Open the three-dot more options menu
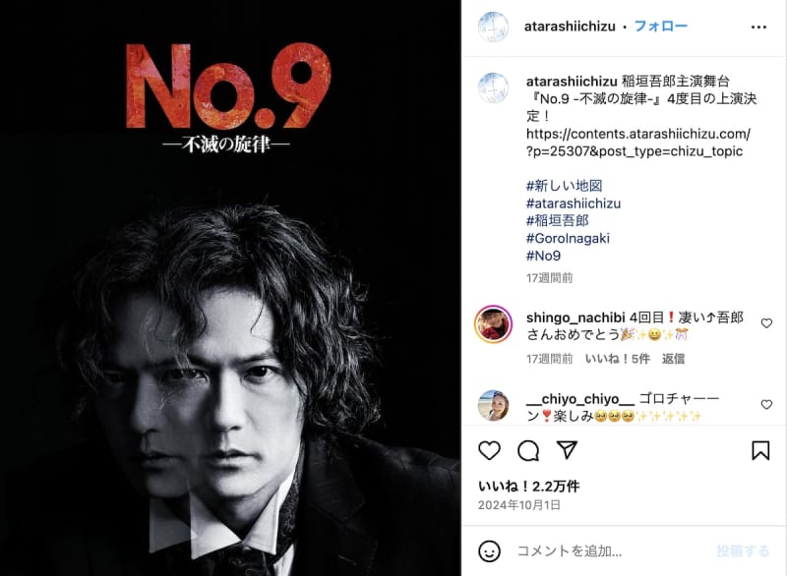 [x=758, y=28]
